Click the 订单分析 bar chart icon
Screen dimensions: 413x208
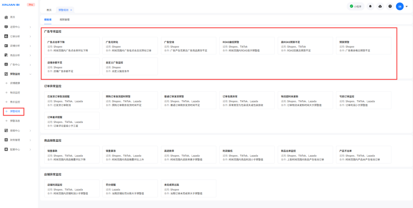click(x=6, y=36)
